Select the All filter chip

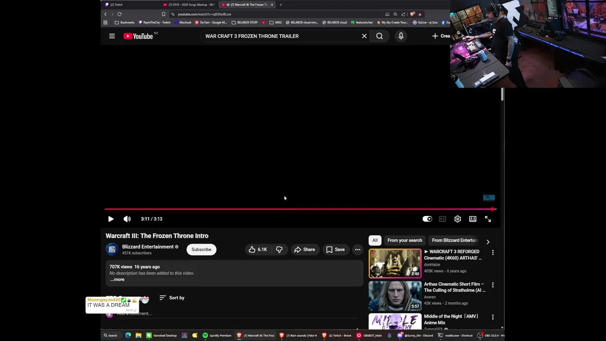tap(375, 240)
